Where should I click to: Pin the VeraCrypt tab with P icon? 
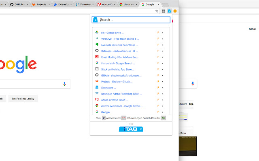coord(158,39)
